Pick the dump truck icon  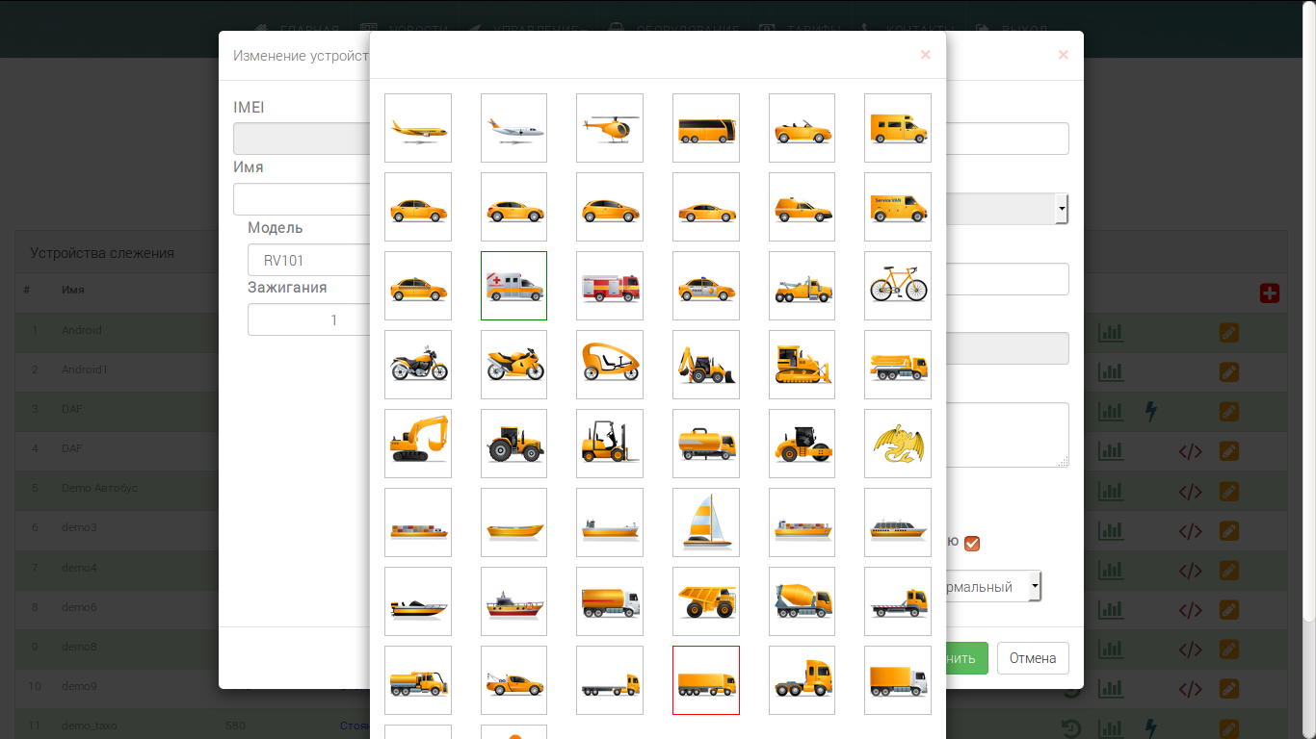pos(706,601)
